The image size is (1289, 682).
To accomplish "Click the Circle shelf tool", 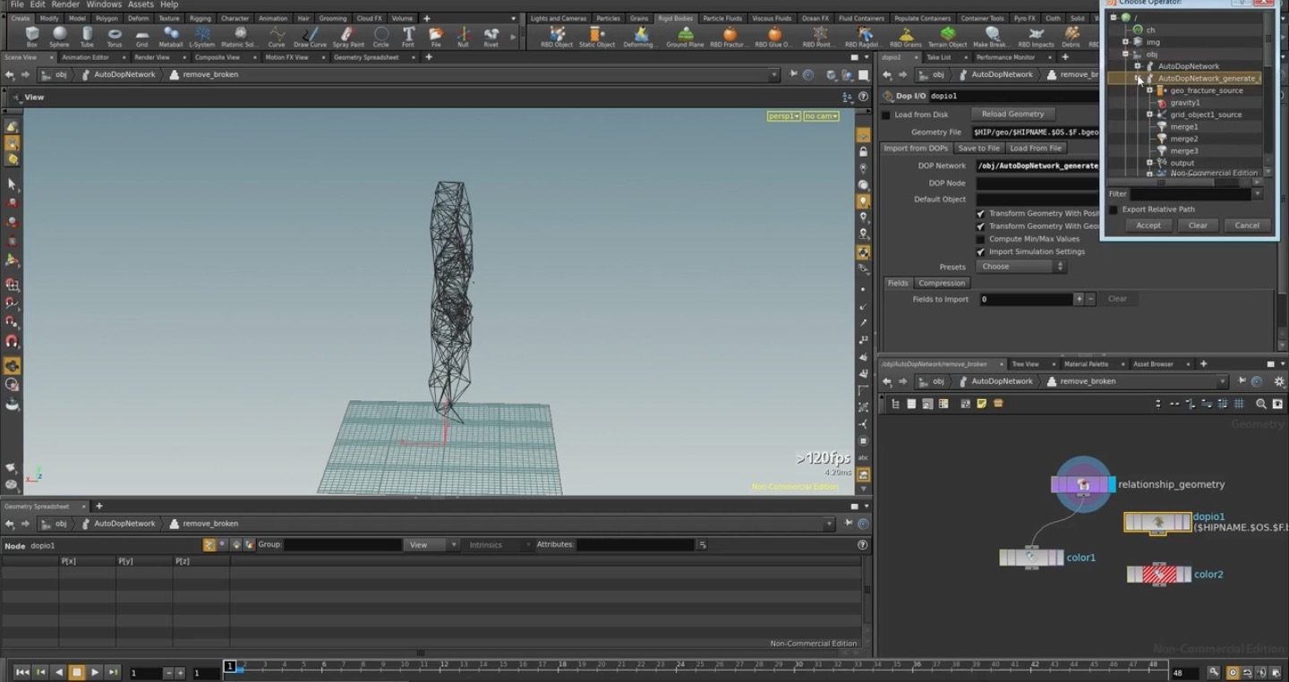I will tap(381, 37).
